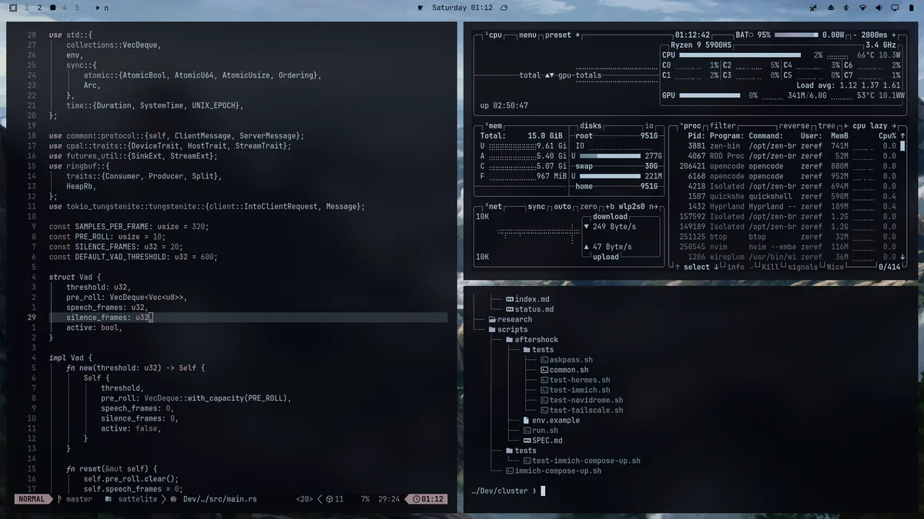Click the plus to increase 2000ms update interval
This screenshot has height=519, width=924.
click(x=892, y=35)
